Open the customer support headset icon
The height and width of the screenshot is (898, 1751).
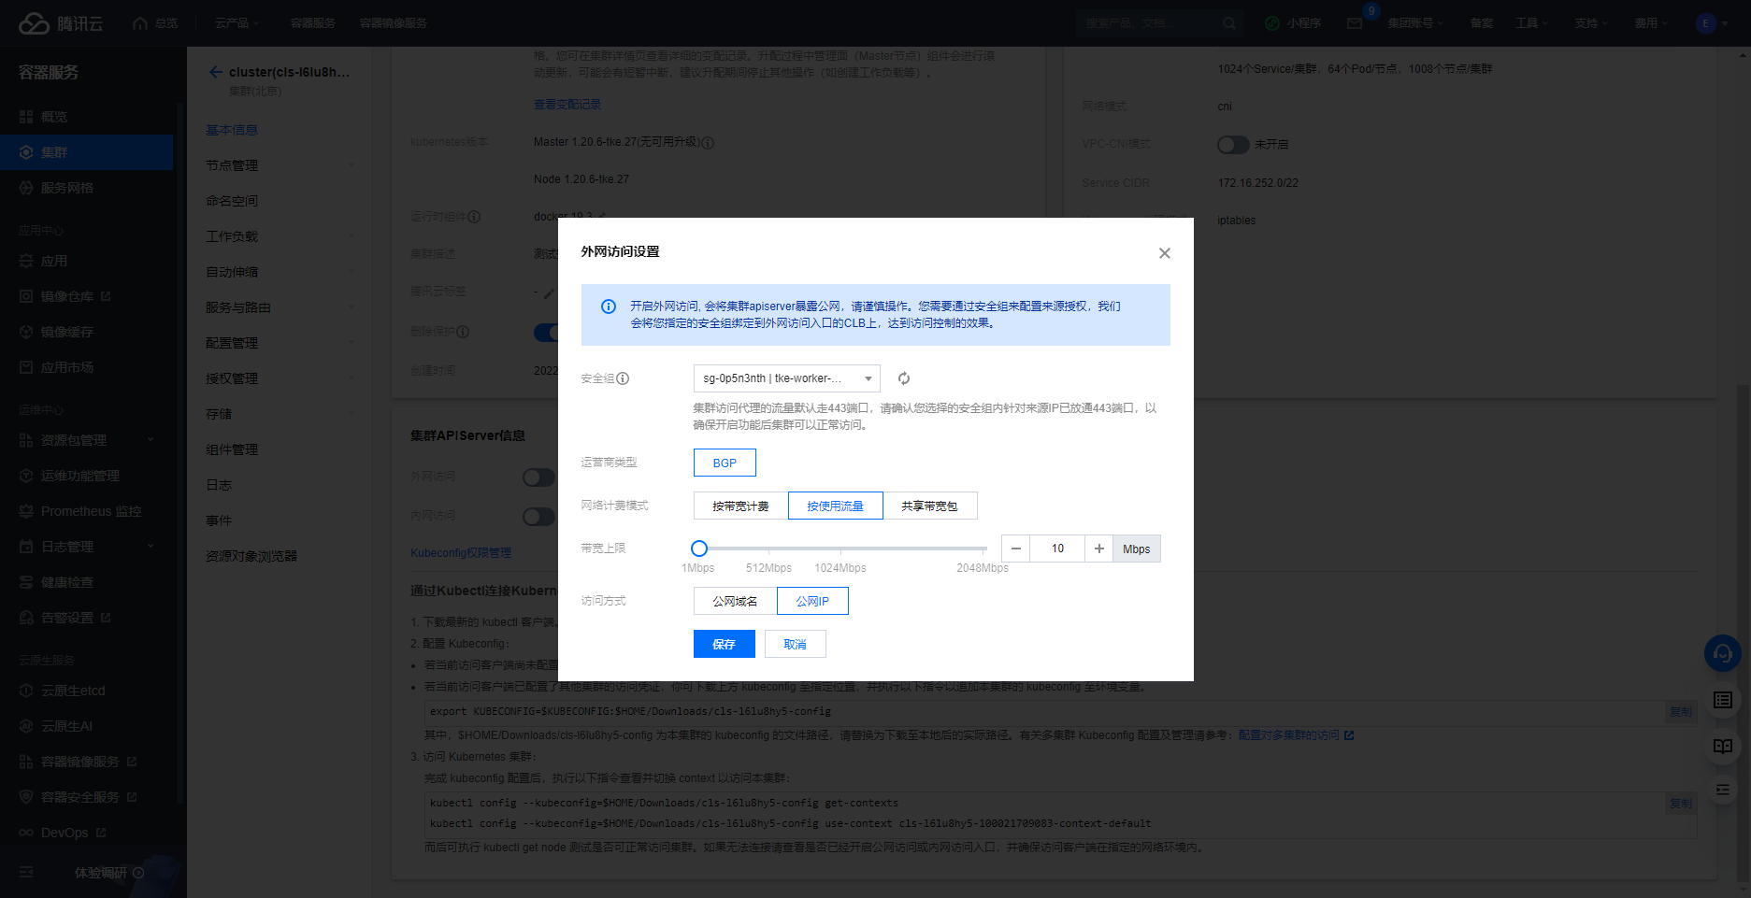click(x=1723, y=654)
